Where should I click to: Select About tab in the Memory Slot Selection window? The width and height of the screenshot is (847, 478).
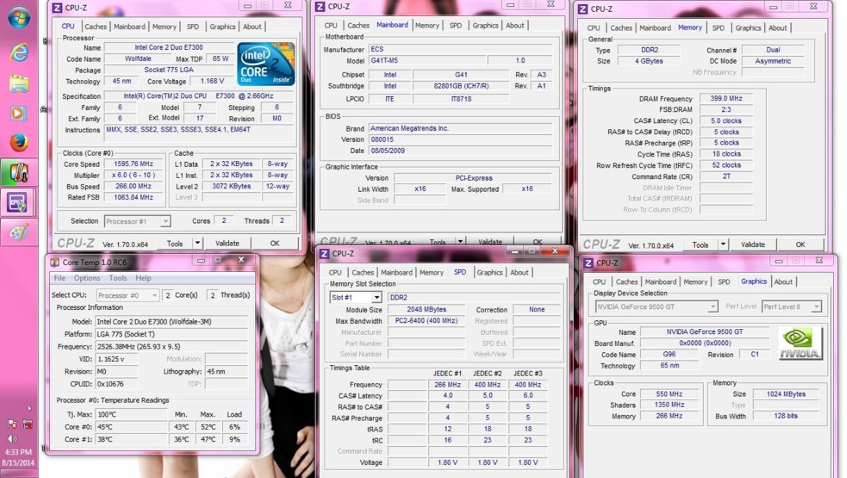[x=519, y=273]
